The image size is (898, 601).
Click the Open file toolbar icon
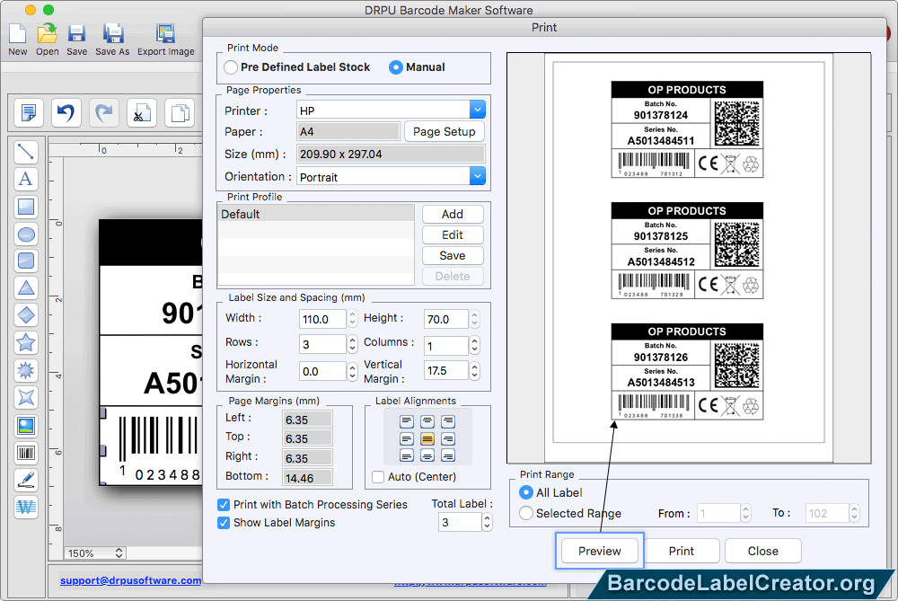(47, 39)
